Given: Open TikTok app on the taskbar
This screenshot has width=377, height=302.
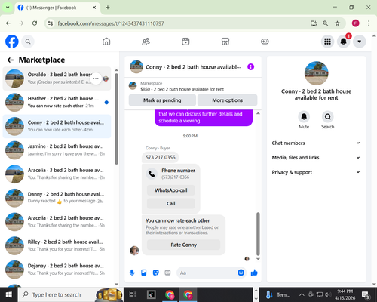Looking at the screenshot, I should 151,294.
